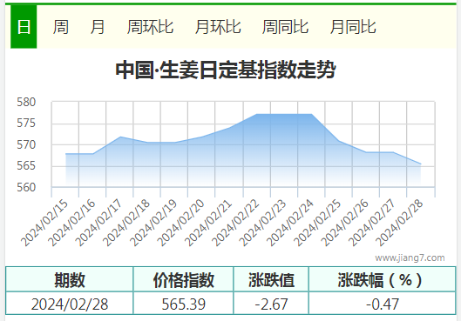This screenshot has width=461, height=321.
Task: Select the 周同比 tab
Action: (285, 27)
